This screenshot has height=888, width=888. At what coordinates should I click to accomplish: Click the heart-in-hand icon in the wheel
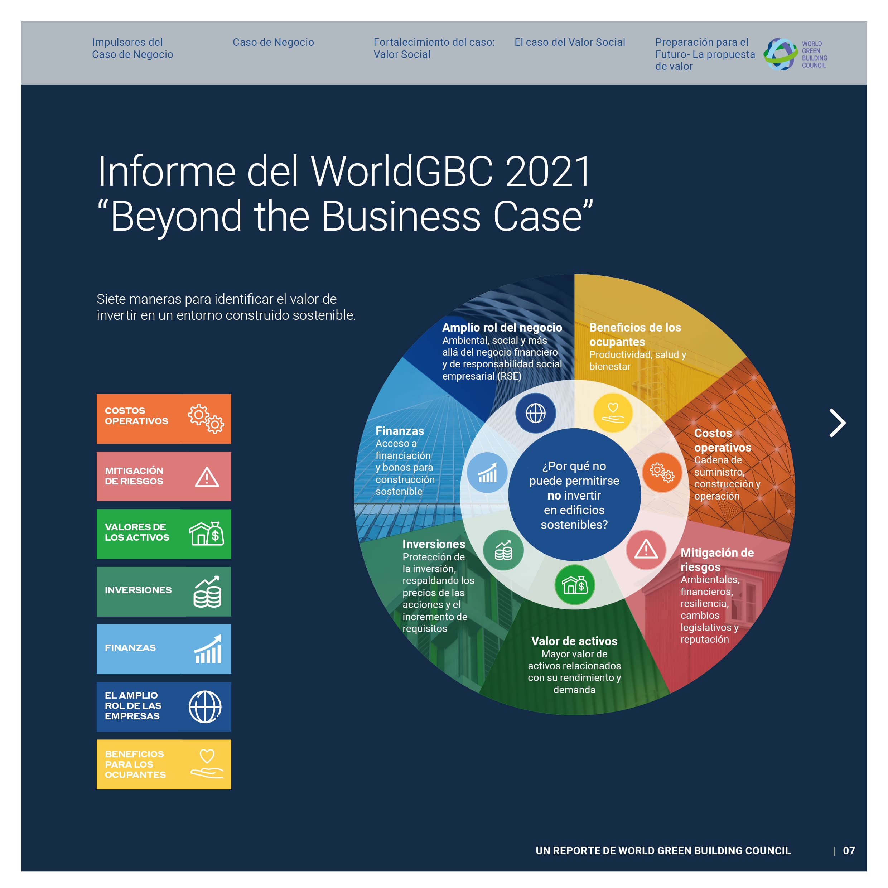[x=613, y=413]
